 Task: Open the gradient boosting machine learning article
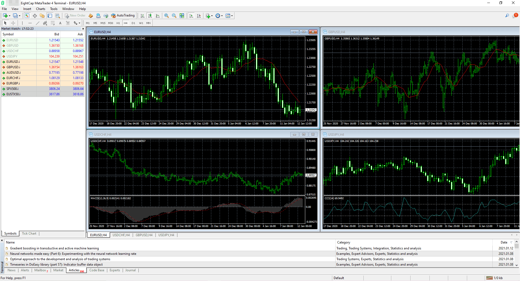click(54, 248)
